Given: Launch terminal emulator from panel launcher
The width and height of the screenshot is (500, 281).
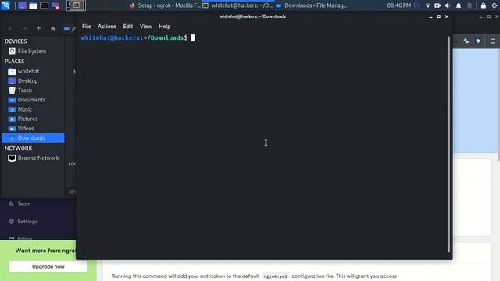Looking at the screenshot, I should 45,5.
